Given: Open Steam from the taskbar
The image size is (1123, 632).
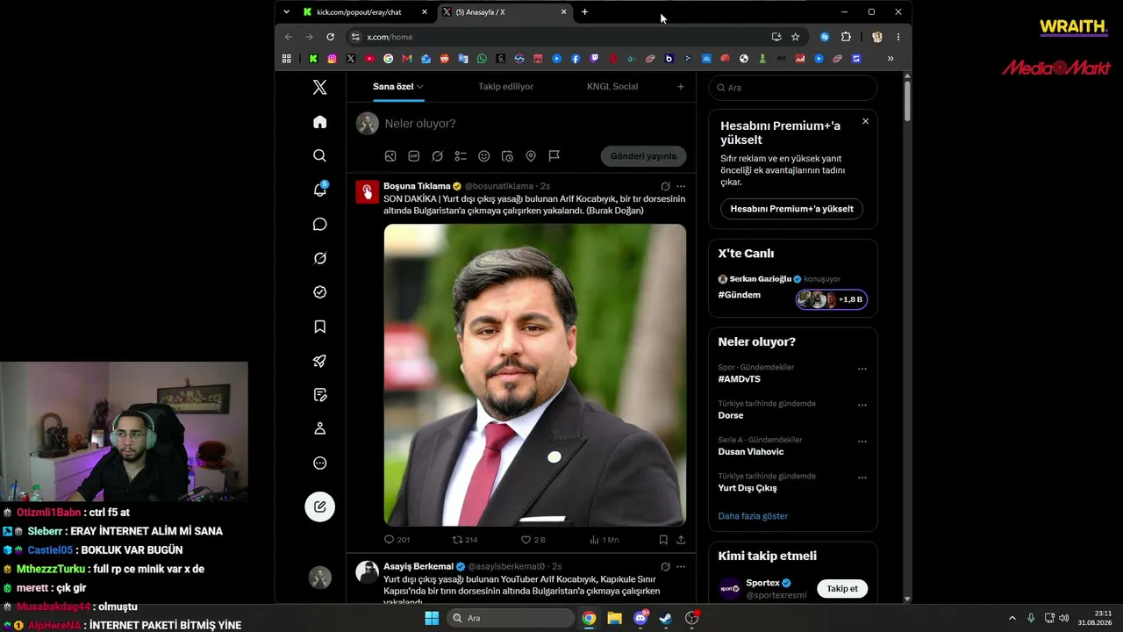Looking at the screenshot, I should pyautogui.click(x=666, y=618).
